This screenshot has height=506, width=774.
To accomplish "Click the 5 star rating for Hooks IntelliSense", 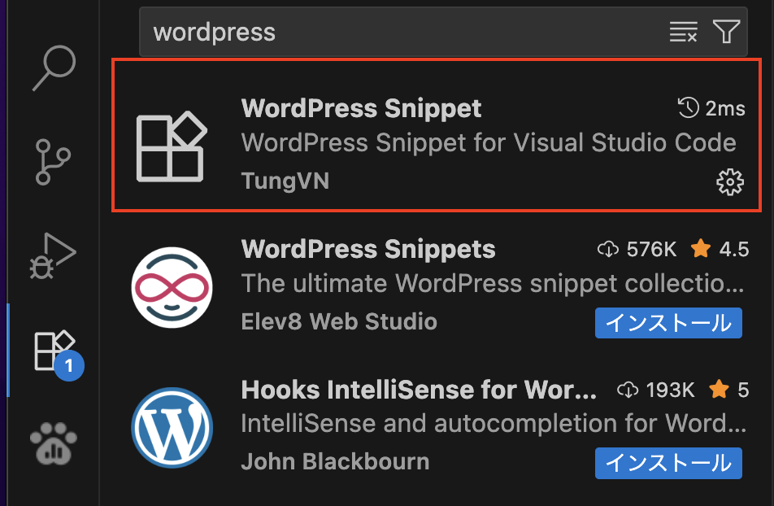I will 729,390.
